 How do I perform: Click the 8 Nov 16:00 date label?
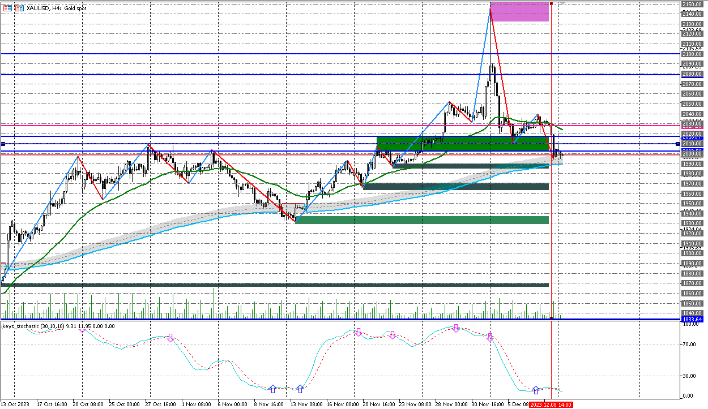tap(268, 405)
